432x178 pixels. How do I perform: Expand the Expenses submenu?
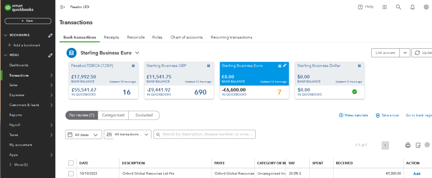(x=51, y=95)
